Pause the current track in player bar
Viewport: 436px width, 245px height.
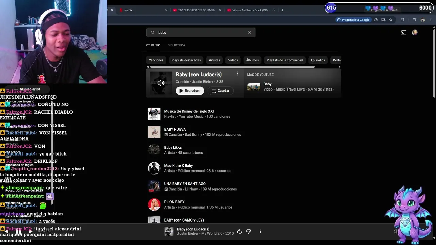pos(19,231)
